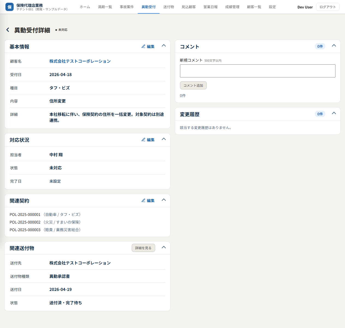Open the ホーム tab

pyautogui.click(x=85, y=7)
